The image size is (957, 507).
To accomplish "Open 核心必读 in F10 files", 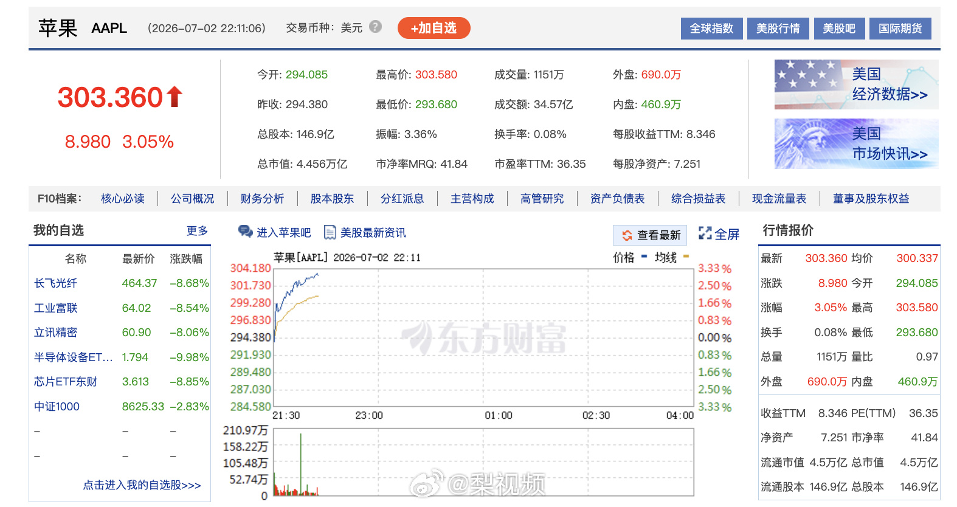I will click(x=123, y=199).
